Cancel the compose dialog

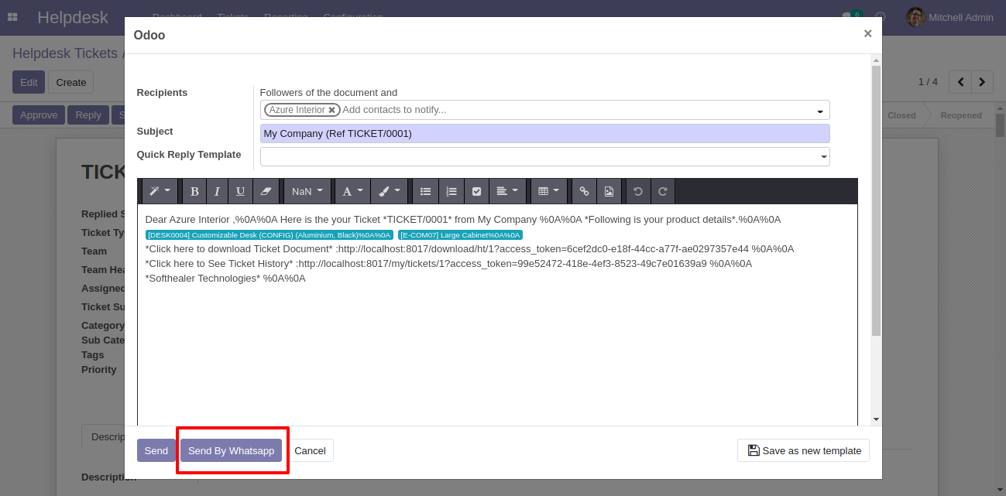pos(310,450)
